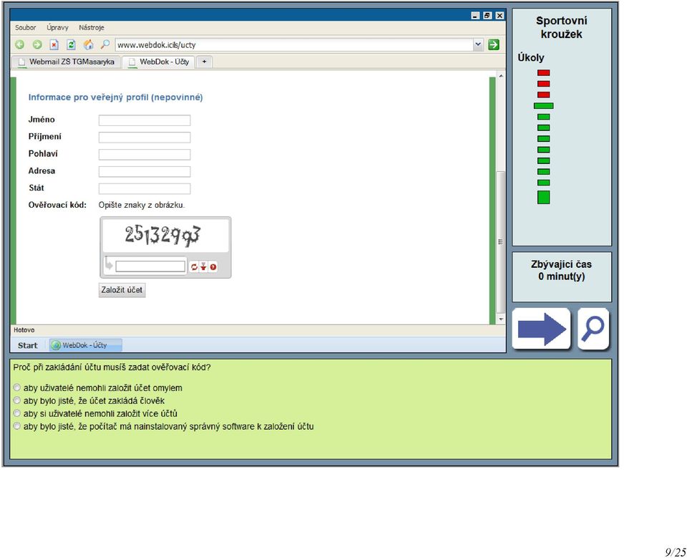Click the search magnifier icon in toolbar
The width and height of the screenshot is (687, 558).
click(105, 44)
